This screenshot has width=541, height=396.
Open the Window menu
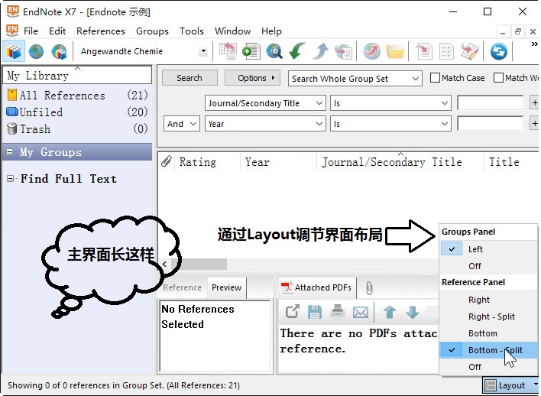pos(232,31)
